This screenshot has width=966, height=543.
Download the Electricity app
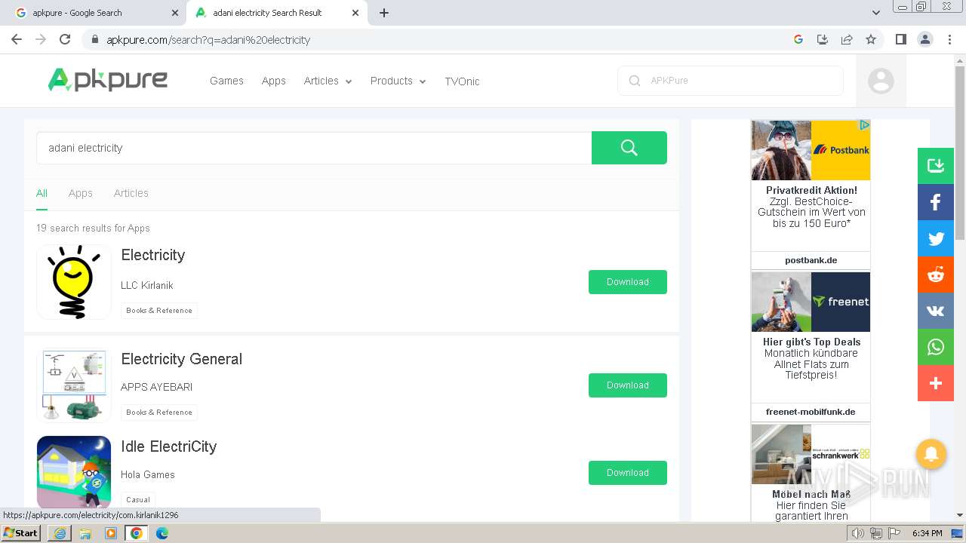click(628, 282)
